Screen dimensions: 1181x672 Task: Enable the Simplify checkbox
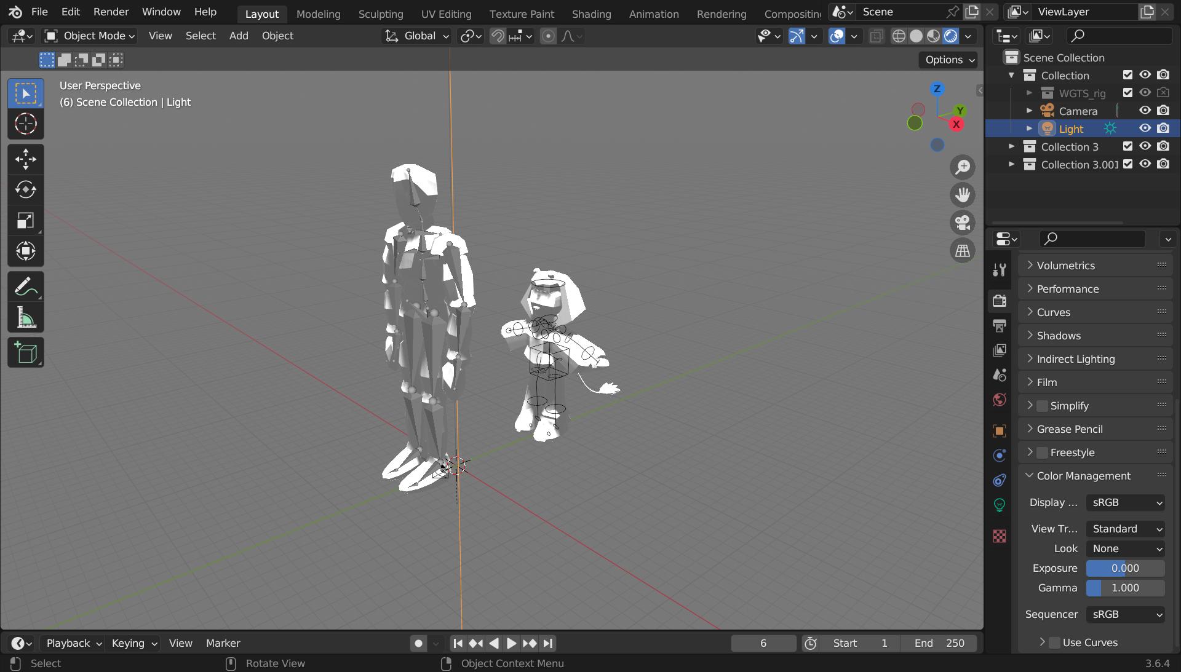tap(1042, 406)
